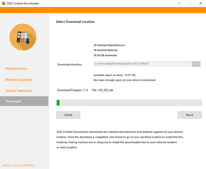Click 'You have enough space on your drive' message
Viewport: 206px width, 169px height.
click(x=125, y=80)
